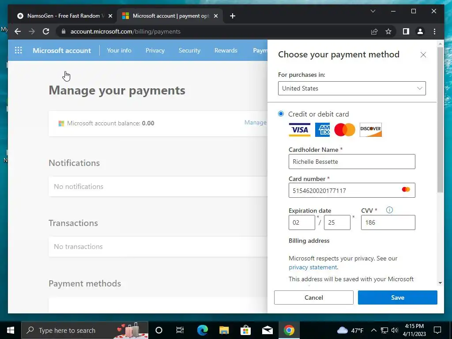Click the Cancel button

[314, 298]
